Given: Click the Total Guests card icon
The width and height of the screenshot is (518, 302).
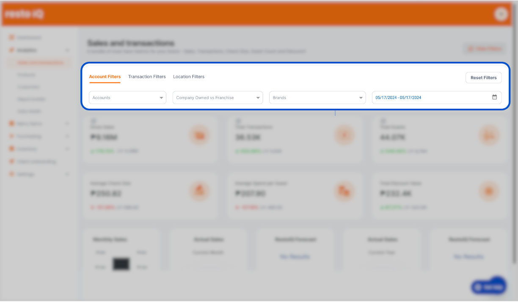Looking at the screenshot, I should (489, 135).
